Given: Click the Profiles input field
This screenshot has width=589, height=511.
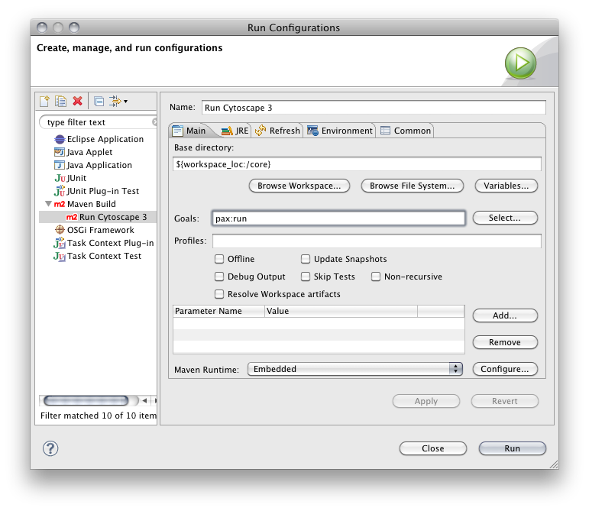Looking at the screenshot, I should (x=377, y=241).
